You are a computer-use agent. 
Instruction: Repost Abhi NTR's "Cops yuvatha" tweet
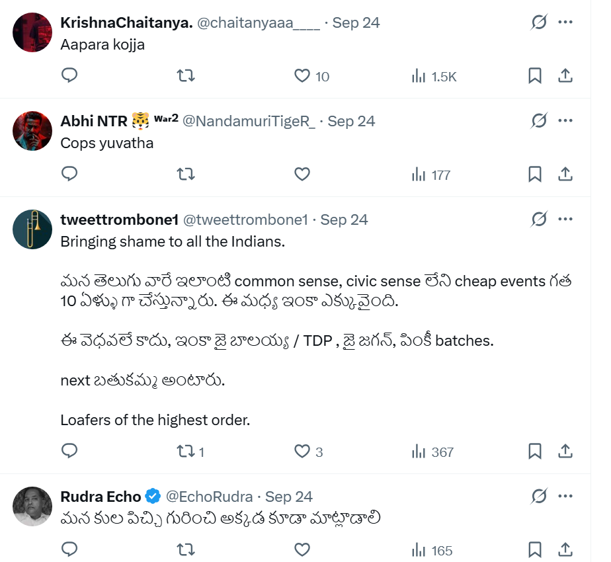pos(186,175)
